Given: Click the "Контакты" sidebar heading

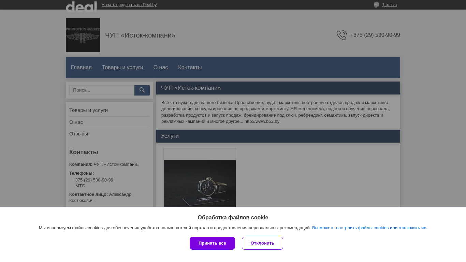Looking at the screenshot, I should point(84,152).
